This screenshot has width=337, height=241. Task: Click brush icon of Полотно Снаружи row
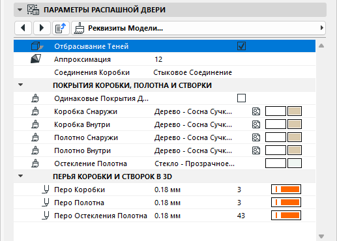[x=35, y=137]
